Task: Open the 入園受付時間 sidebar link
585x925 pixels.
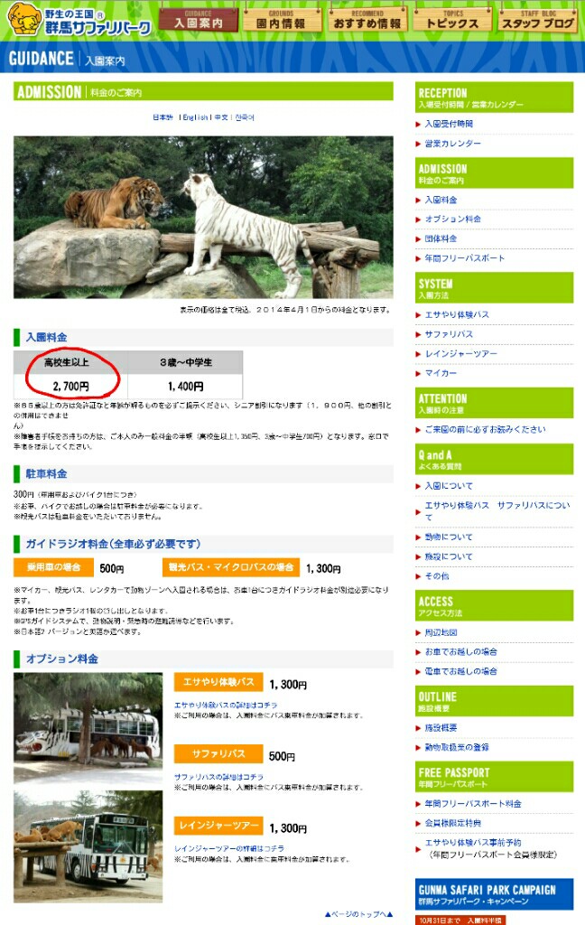Action: coord(449,124)
